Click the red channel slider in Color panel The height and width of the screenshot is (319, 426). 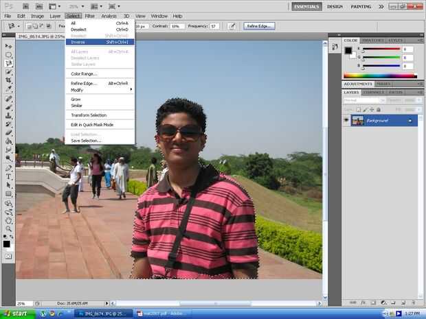pyautogui.click(x=381, y=49)
